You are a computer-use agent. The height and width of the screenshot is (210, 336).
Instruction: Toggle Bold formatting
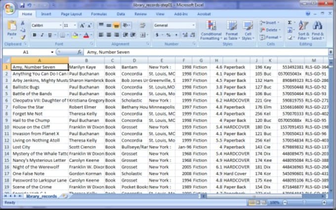coord(35,35)
